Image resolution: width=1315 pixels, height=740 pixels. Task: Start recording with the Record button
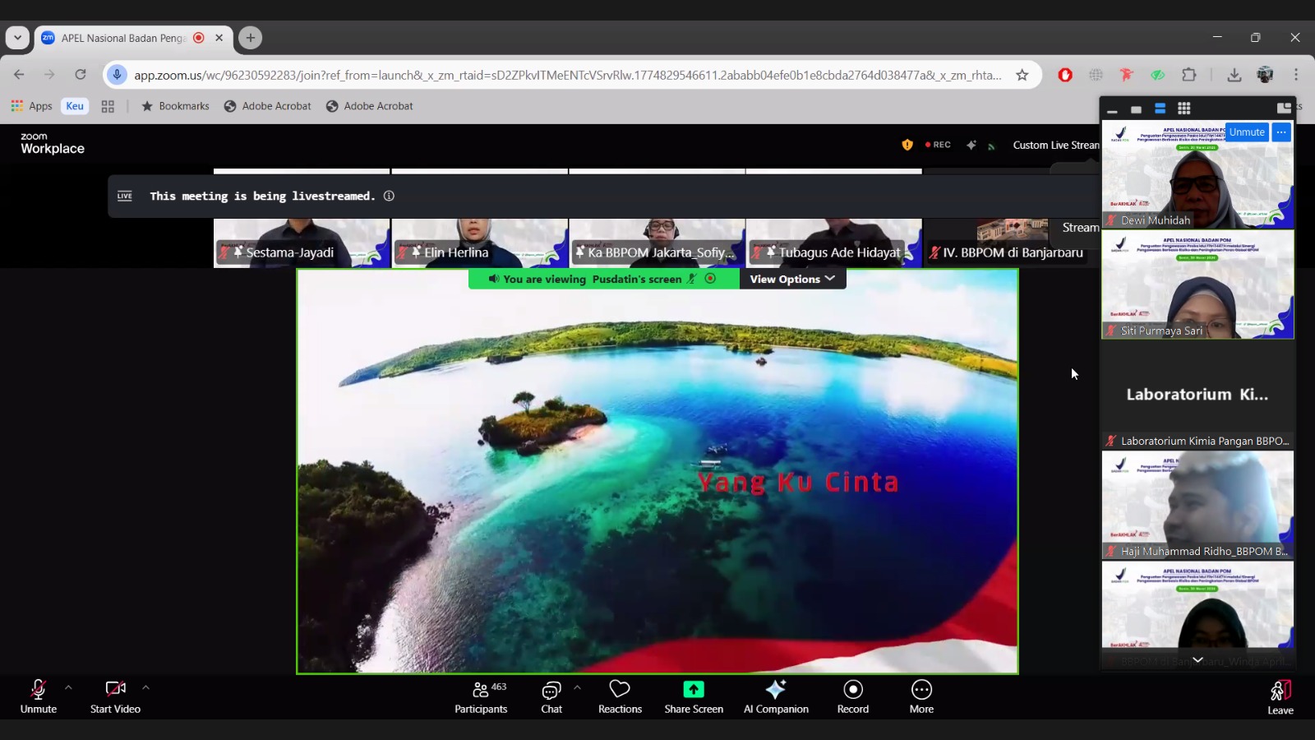853,696
